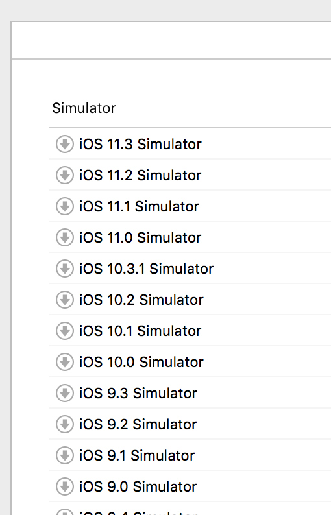The height and width of the screenshot is (515, 331).
Task: Click download arrow beside iOS 10.2 Simulator
Action: 65,300
